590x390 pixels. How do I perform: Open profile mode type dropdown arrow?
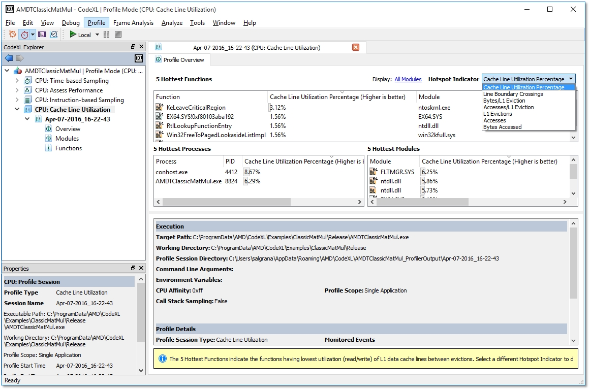33,35
